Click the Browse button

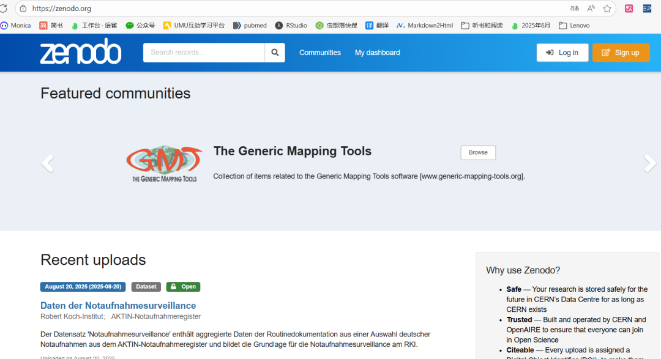[478, 152]
